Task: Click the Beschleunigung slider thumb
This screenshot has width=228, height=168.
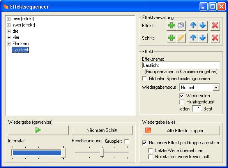Action: (x=102, y=152)
